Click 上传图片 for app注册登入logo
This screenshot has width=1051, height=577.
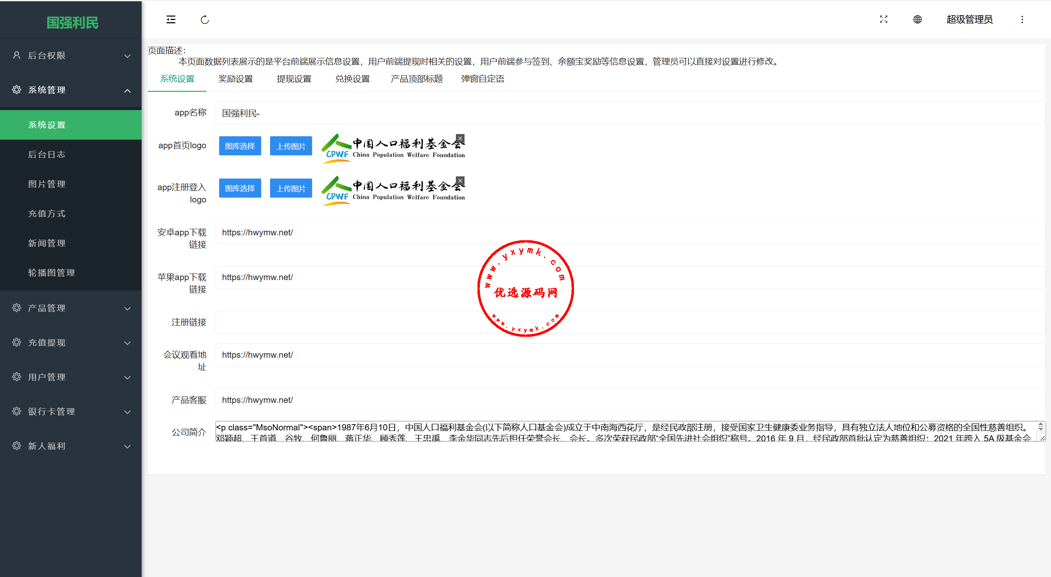[x=291, y=188]
